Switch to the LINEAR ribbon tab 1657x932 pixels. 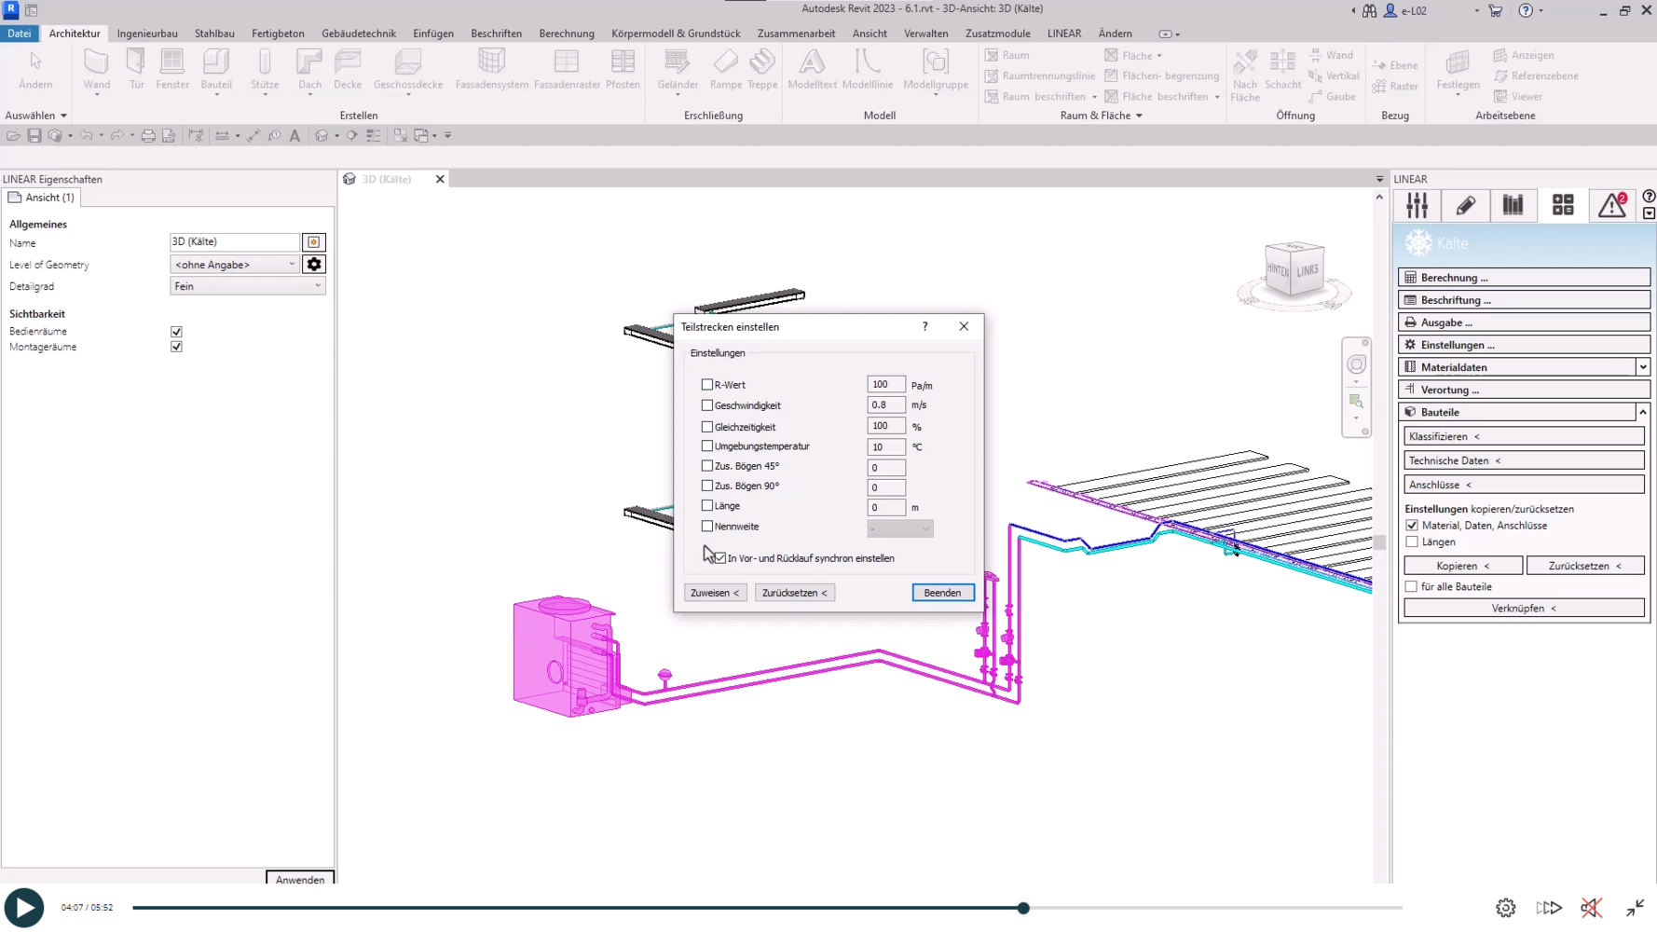pyautogui.click(x=1063, y=34)
